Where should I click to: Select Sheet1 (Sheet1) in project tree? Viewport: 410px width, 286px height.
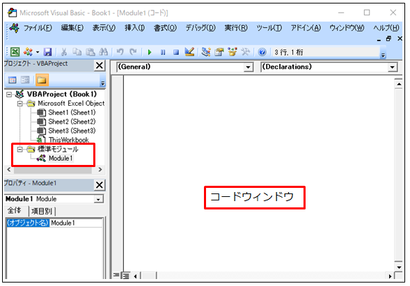72,113
